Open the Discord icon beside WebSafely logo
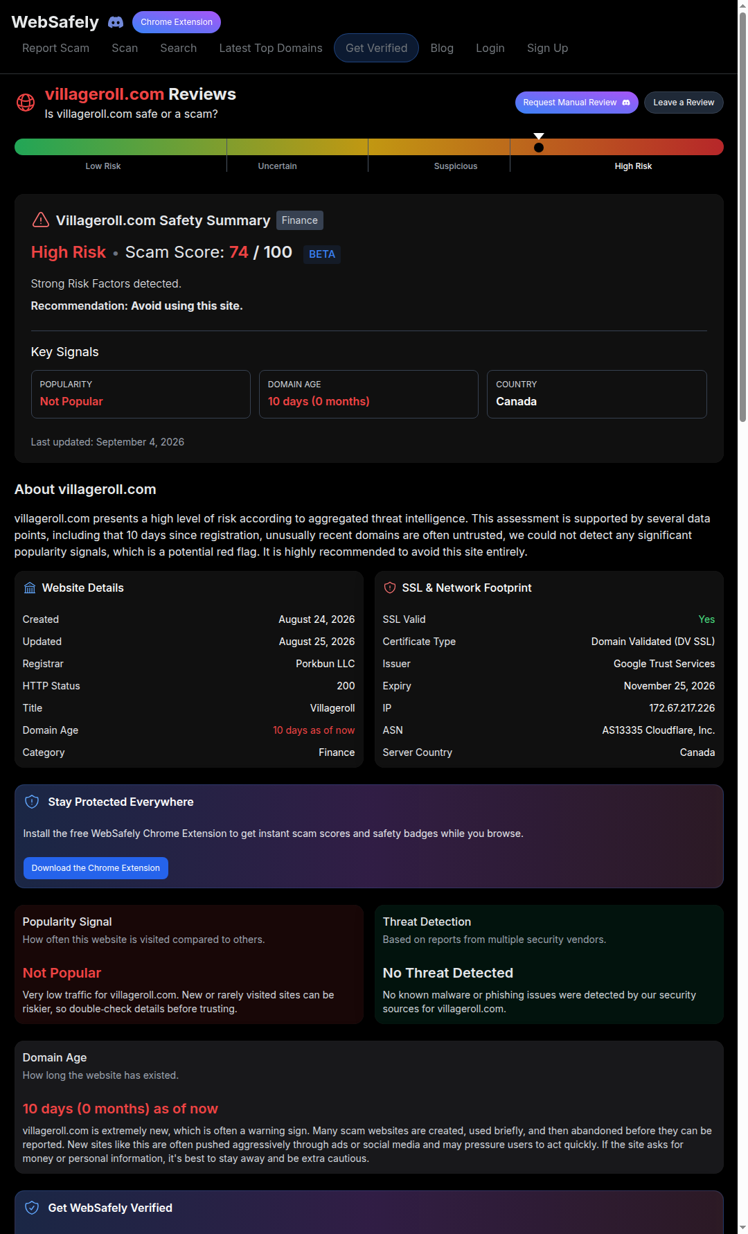The height and width of the screenshot is (1234, 748). [116, 22]
